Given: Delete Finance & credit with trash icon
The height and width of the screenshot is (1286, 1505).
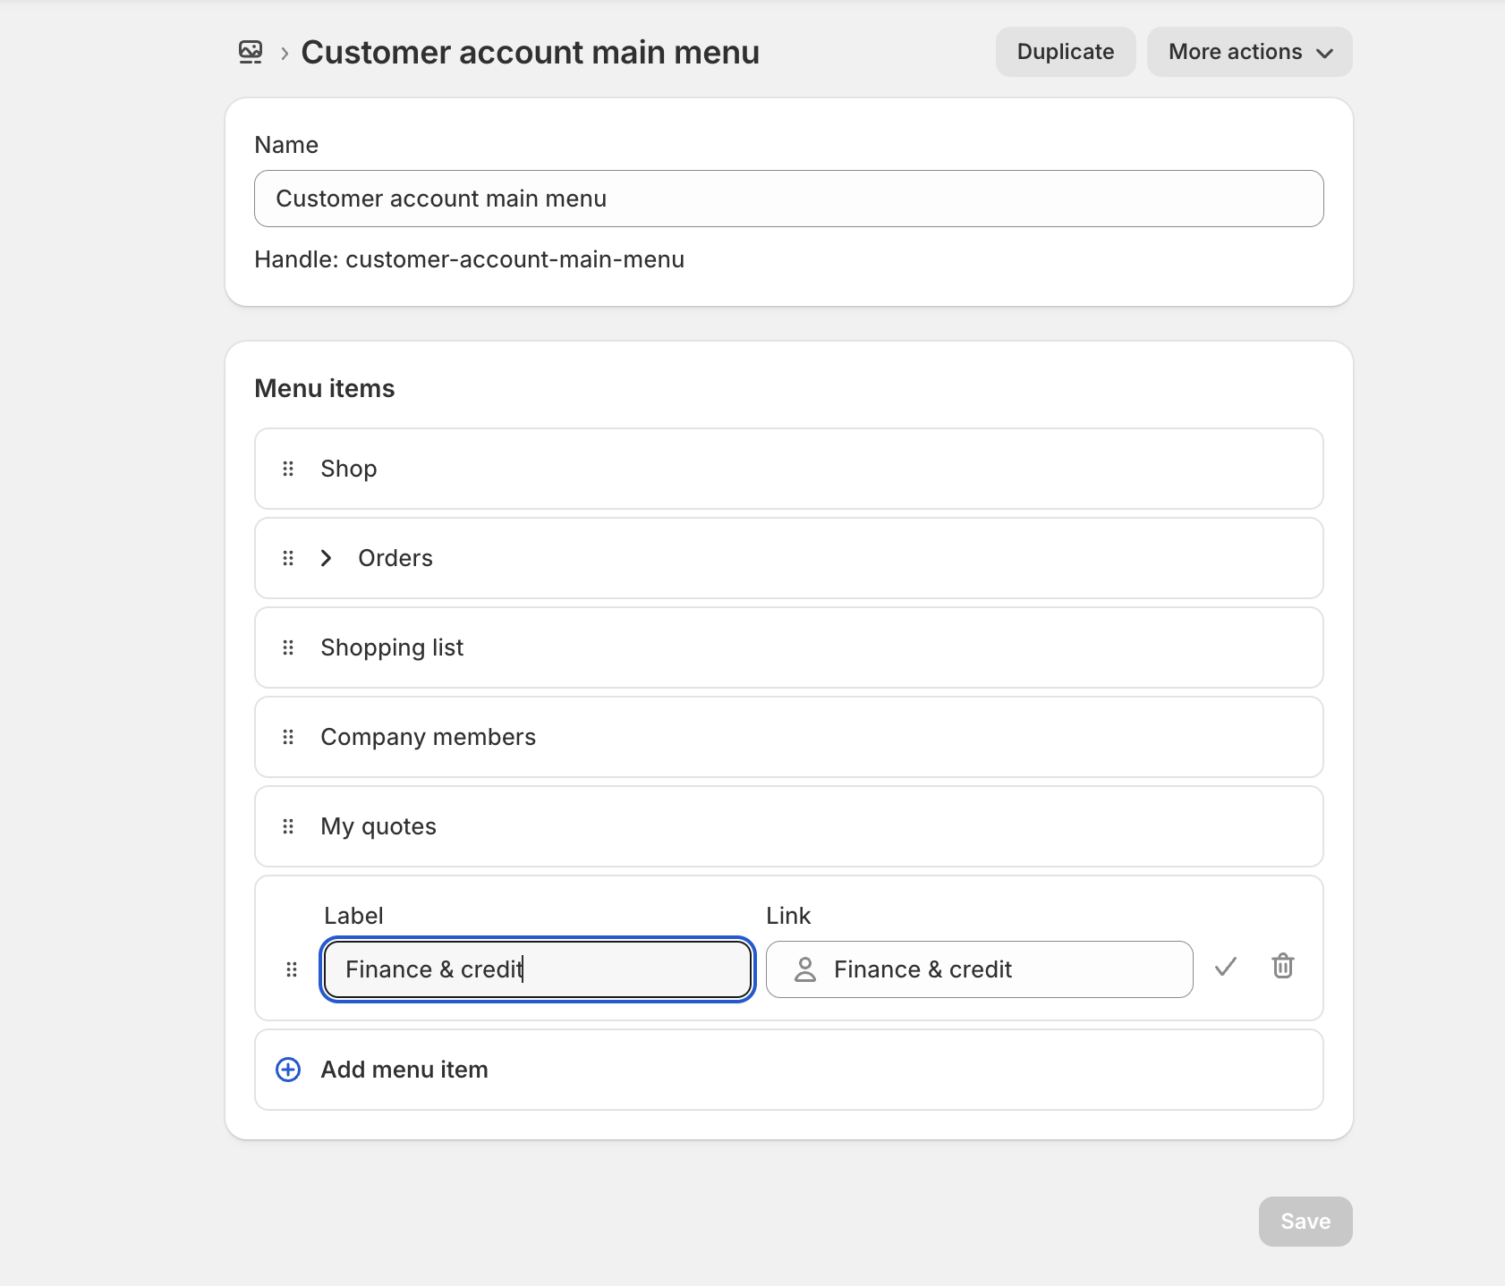Looking at the screenshot, I should pyautogui.click(x=1282, y=966).
